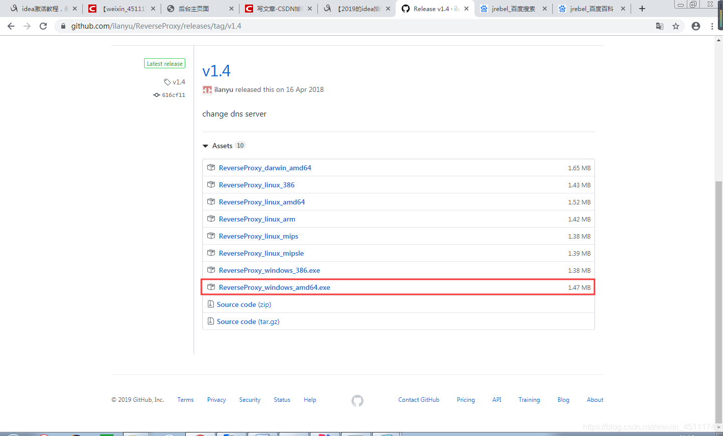
Task: Open the Privacy footer link
Action: coord(216,400)
